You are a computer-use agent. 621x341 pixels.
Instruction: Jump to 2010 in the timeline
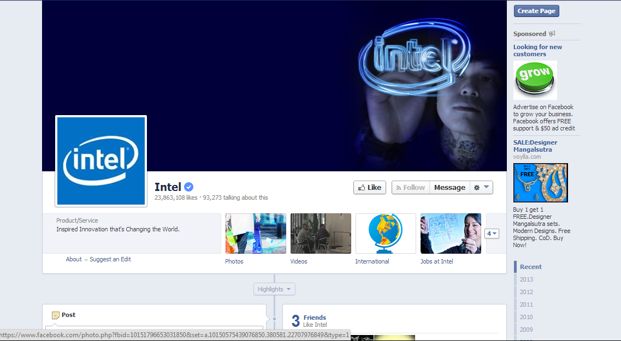pos(527,317)
